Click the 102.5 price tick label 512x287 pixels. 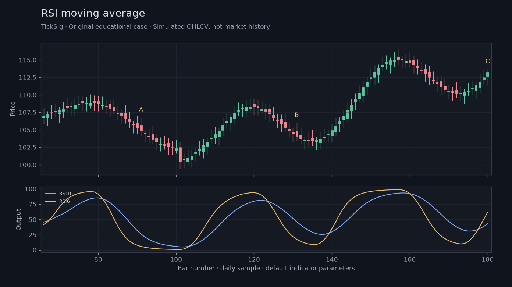coord(28,148)
